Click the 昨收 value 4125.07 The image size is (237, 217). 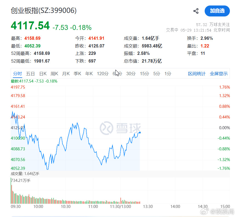click(96, 46)
